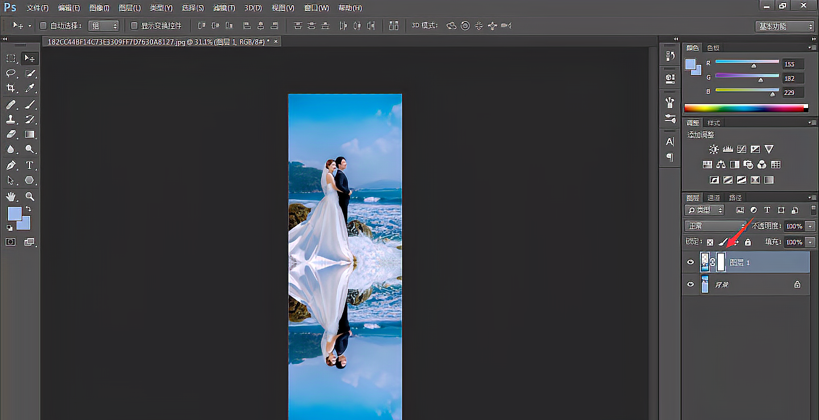Open the Layers panel flyout menu

click(813, 198)
